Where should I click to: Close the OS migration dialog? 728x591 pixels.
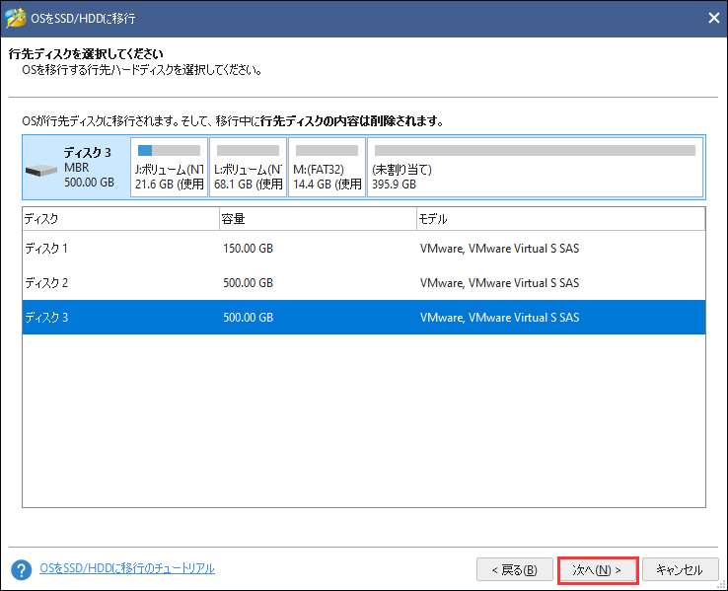[x=713, y=18]
